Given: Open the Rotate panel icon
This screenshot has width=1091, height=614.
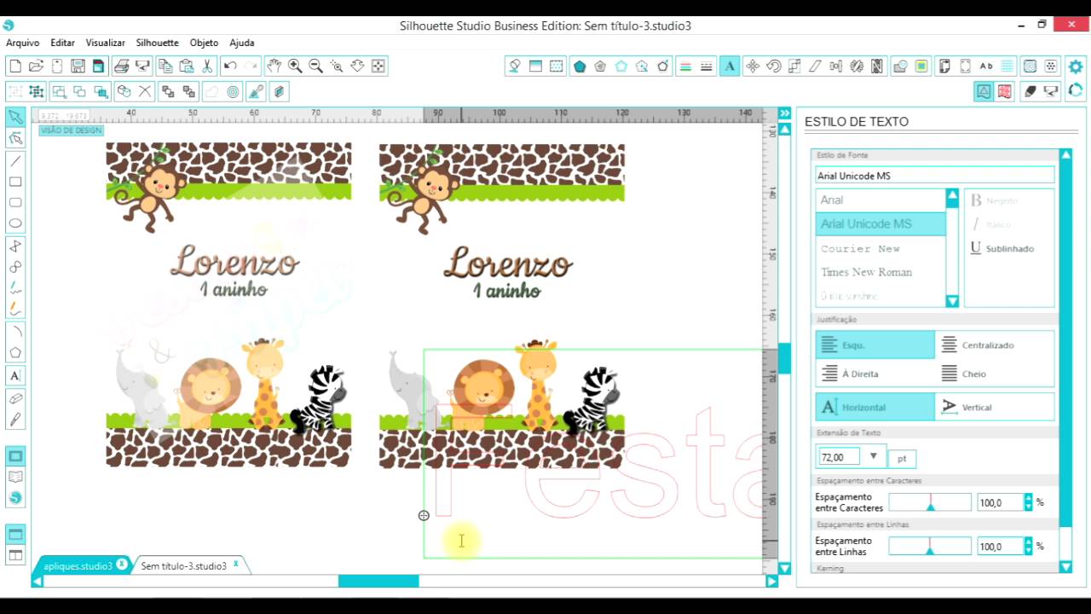Looking at the screenshot, I should (x=774, y=66).
